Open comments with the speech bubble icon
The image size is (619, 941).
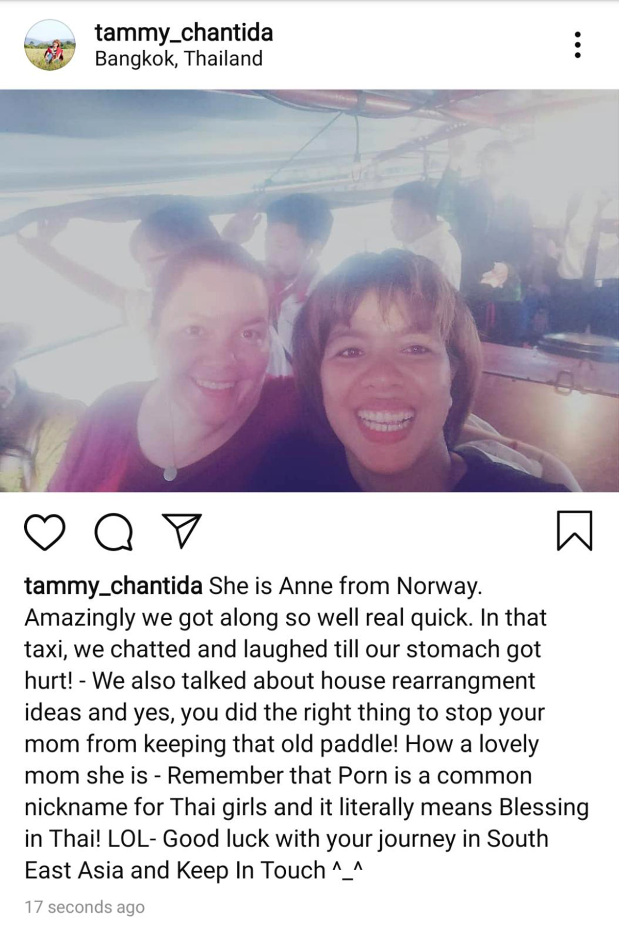tap(114, 532)
